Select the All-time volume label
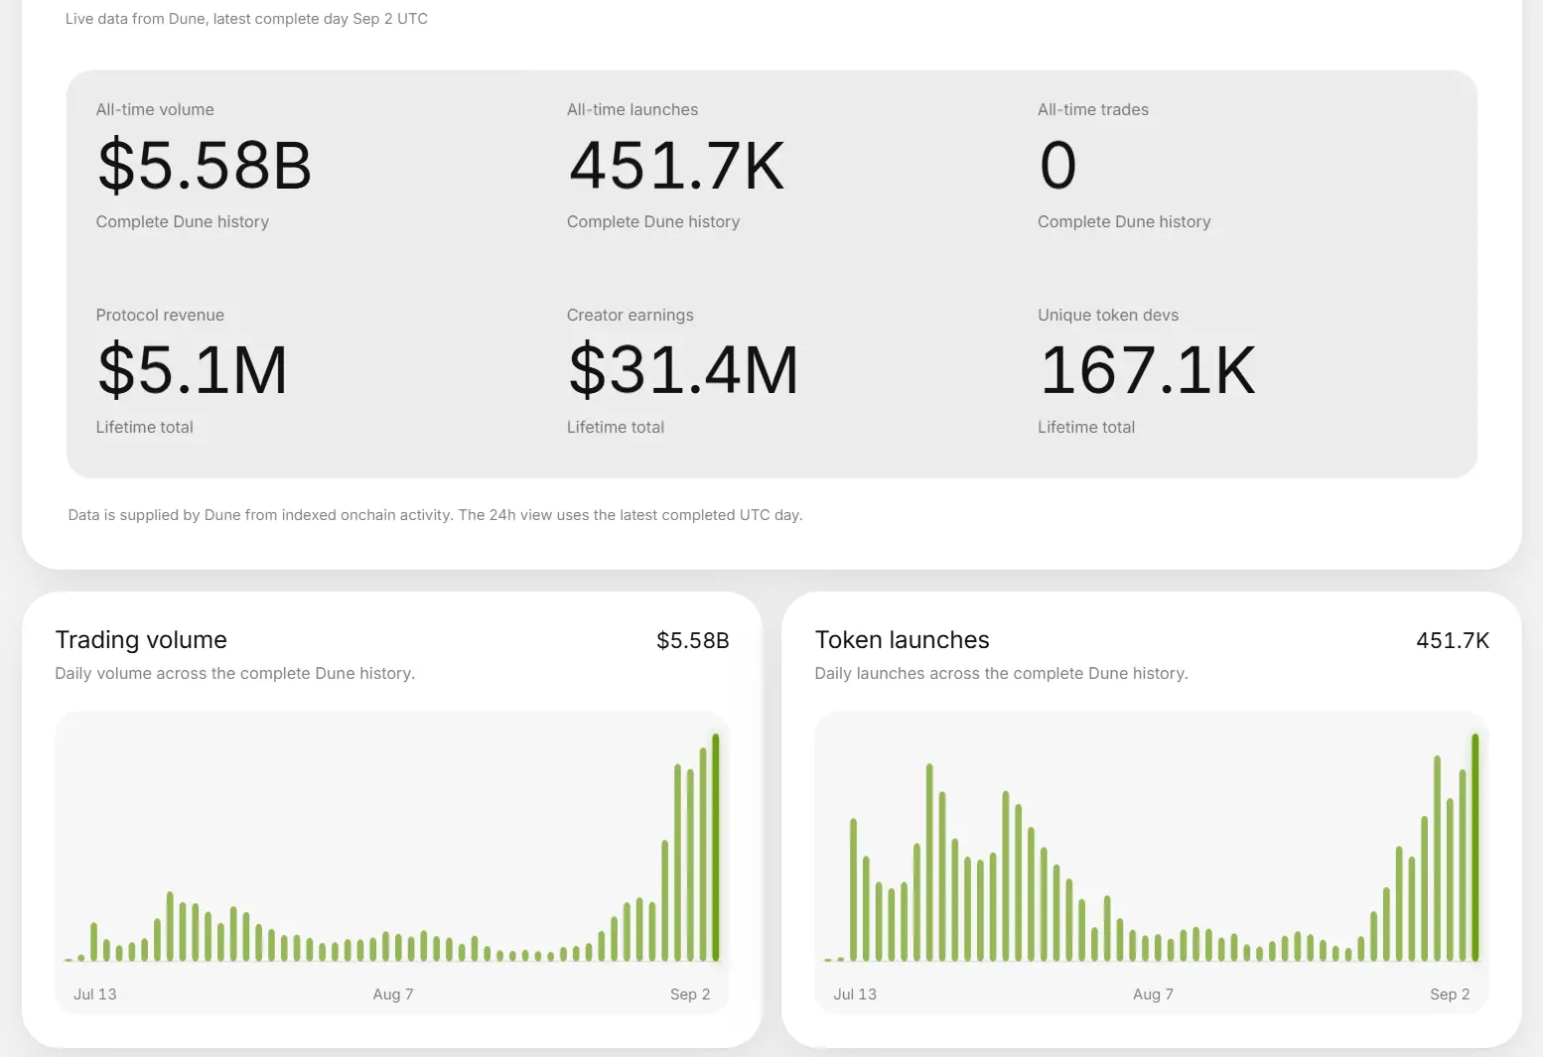The width and height of the screenshot is (1543, 1057). coord(155,110)
